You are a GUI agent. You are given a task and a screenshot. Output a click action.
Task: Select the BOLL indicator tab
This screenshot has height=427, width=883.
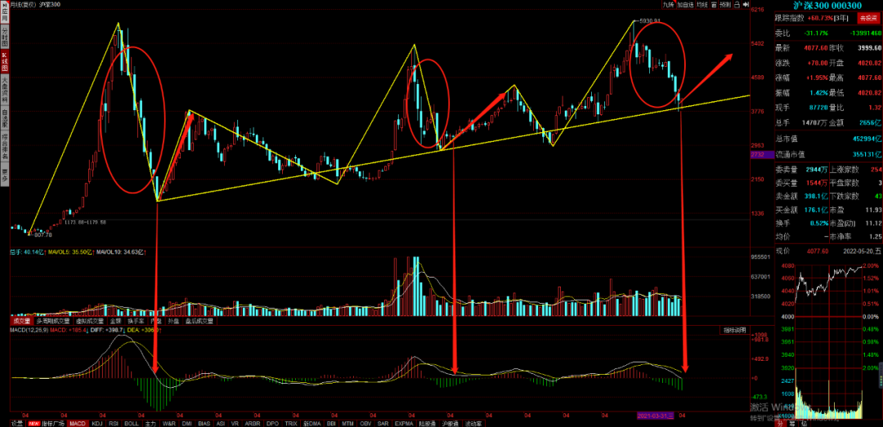[131, 423]
